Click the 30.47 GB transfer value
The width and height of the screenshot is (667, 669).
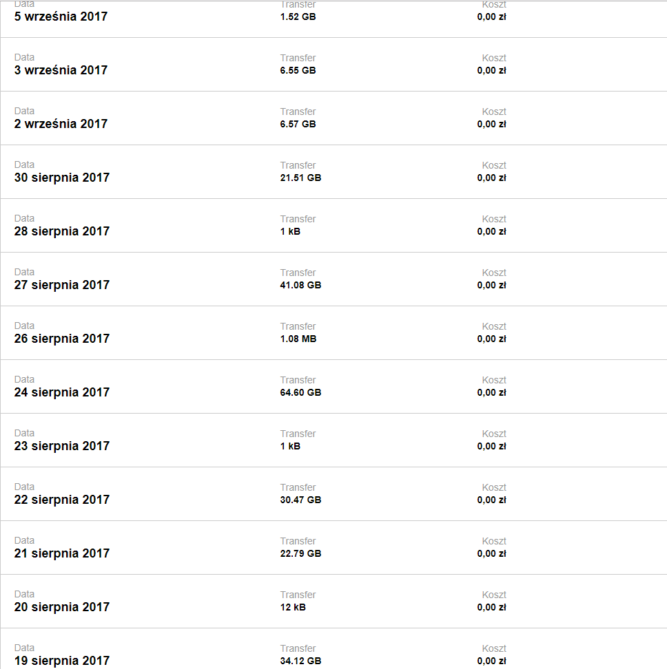300,500
